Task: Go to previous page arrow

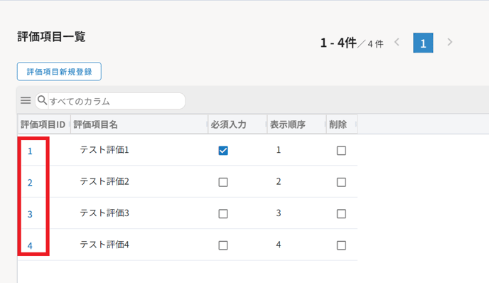Action: coord(397,42)
